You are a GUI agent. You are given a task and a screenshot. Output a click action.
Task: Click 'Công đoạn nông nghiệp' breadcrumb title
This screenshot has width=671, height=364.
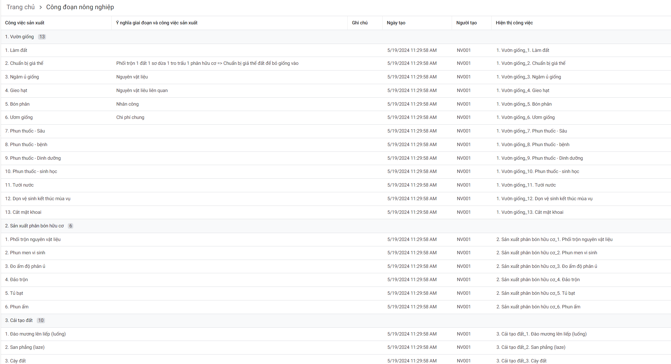click(x=80, y=7)
